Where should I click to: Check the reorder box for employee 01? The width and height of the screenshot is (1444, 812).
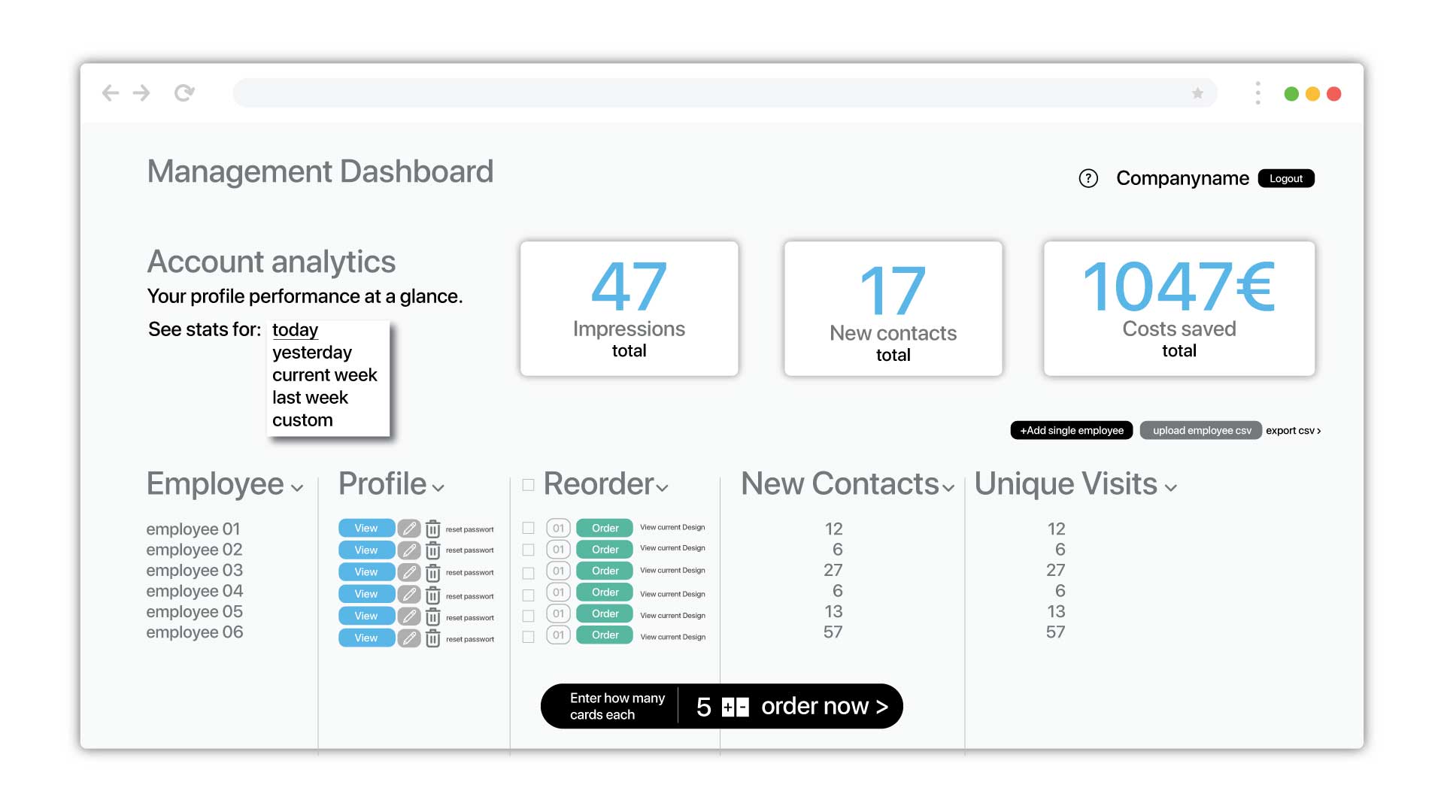pyautogui.click(x=529, y=529)
